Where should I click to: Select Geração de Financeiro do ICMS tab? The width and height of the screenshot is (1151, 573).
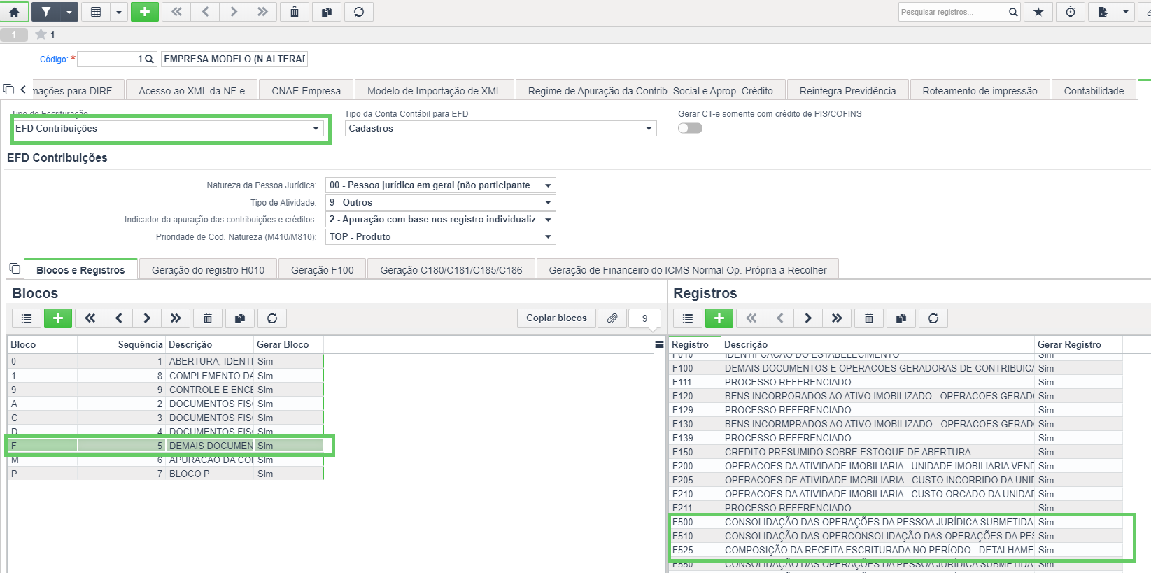pyautogui.click(x=688, y=270)
